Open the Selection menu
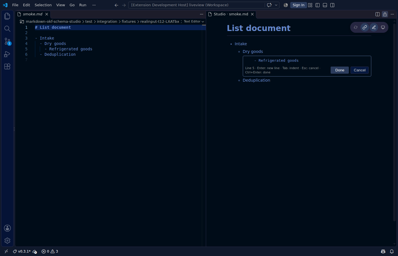This screenshot has height=256, width=398. point(43,5)
